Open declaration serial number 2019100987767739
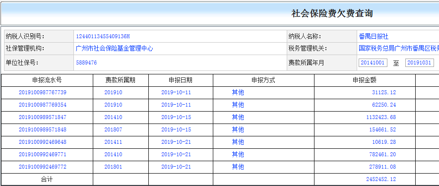 43,92
